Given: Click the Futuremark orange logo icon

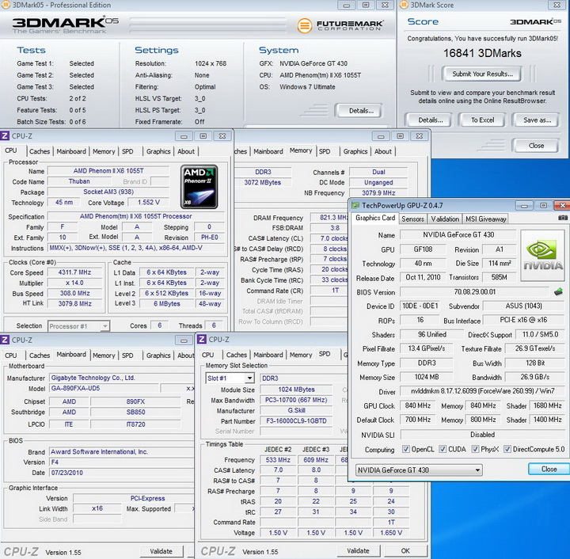Looking at the screenshot, I should (304, 25).
